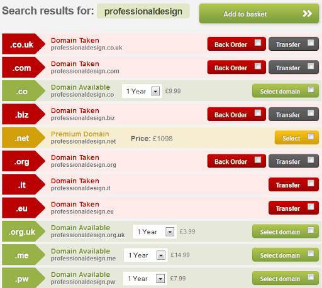
Task: Check Select domain box for professionaldesign.org.uk
Action: click(311, 230)
